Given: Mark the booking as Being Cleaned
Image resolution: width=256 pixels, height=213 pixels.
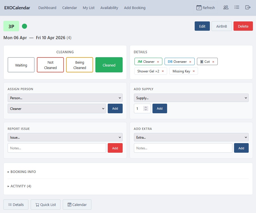Looking at the screenshot, I should click(x=80, y=65).
